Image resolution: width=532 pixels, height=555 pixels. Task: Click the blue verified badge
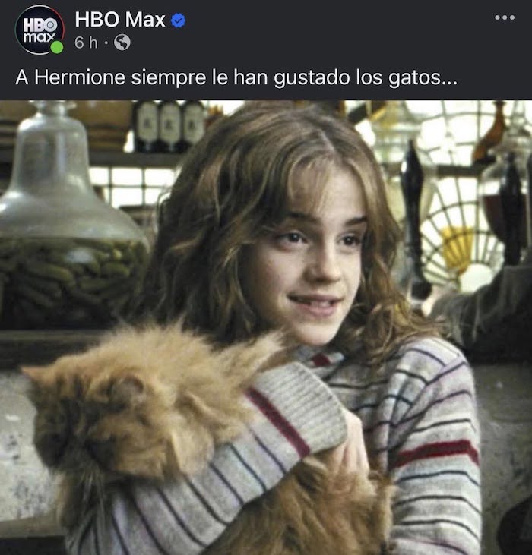(178, 20)
